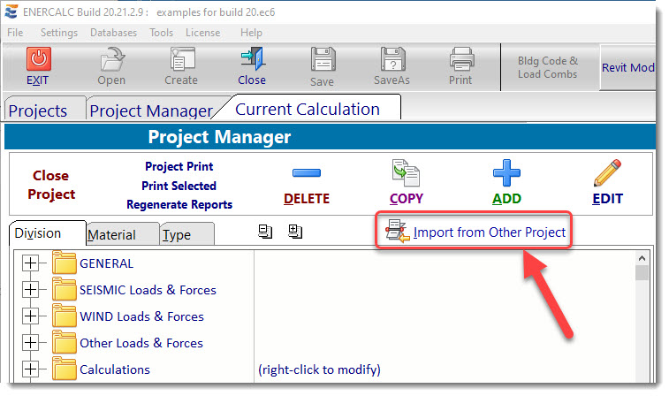669x396 pixels.
Task: Expand the GENERAL folder tree node
Action: (30, 263)
